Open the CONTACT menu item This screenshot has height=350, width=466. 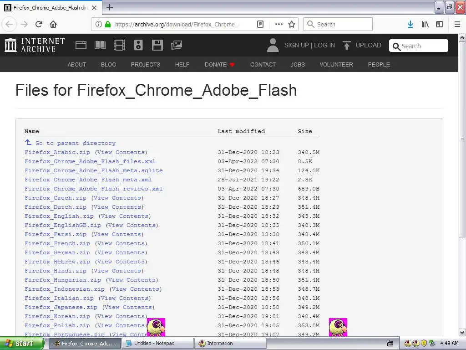click(263, 65)
